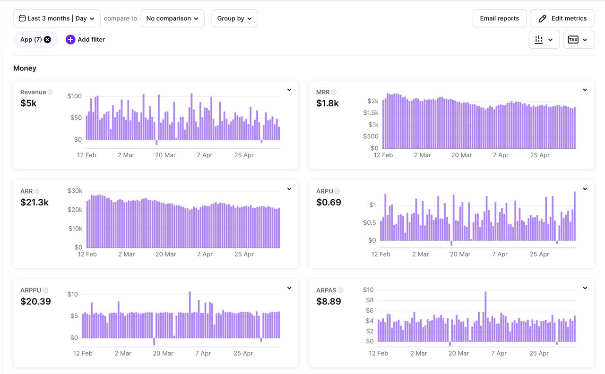Click the ARR info help icon
605x374 pixels.
click(37, 191)
